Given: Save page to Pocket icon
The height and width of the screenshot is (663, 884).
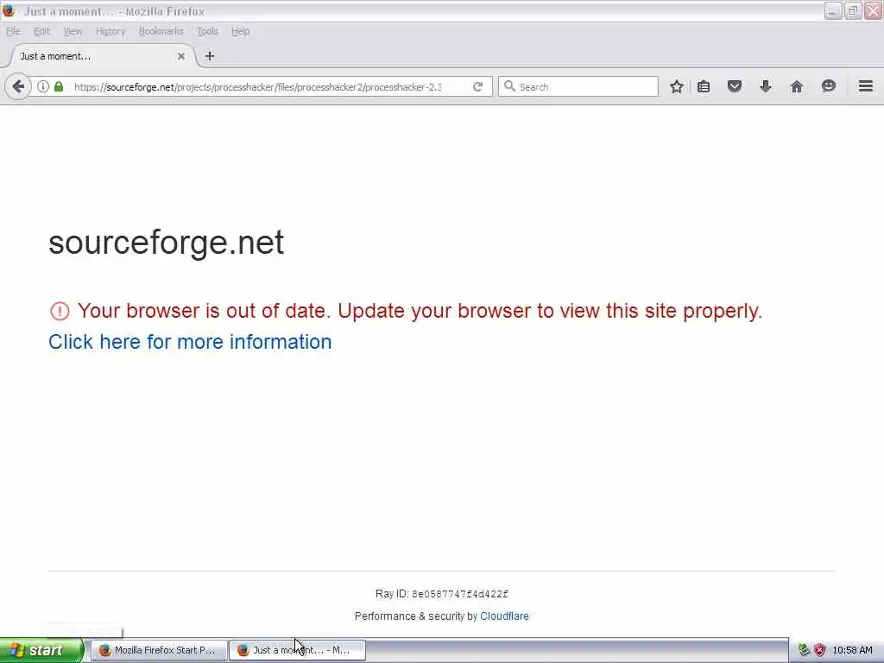Looking at the screenshot, I should point(735,87).
